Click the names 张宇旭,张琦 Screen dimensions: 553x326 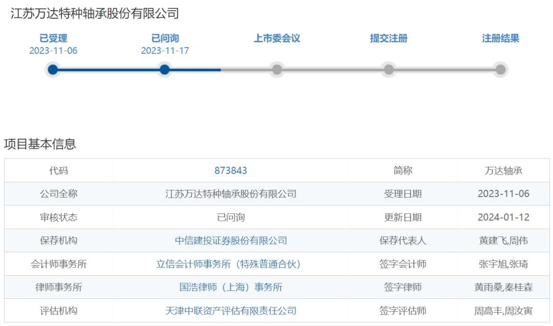pyautogui.click(x=503, y=264)
